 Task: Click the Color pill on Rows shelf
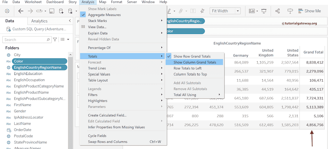coord(186,31)
